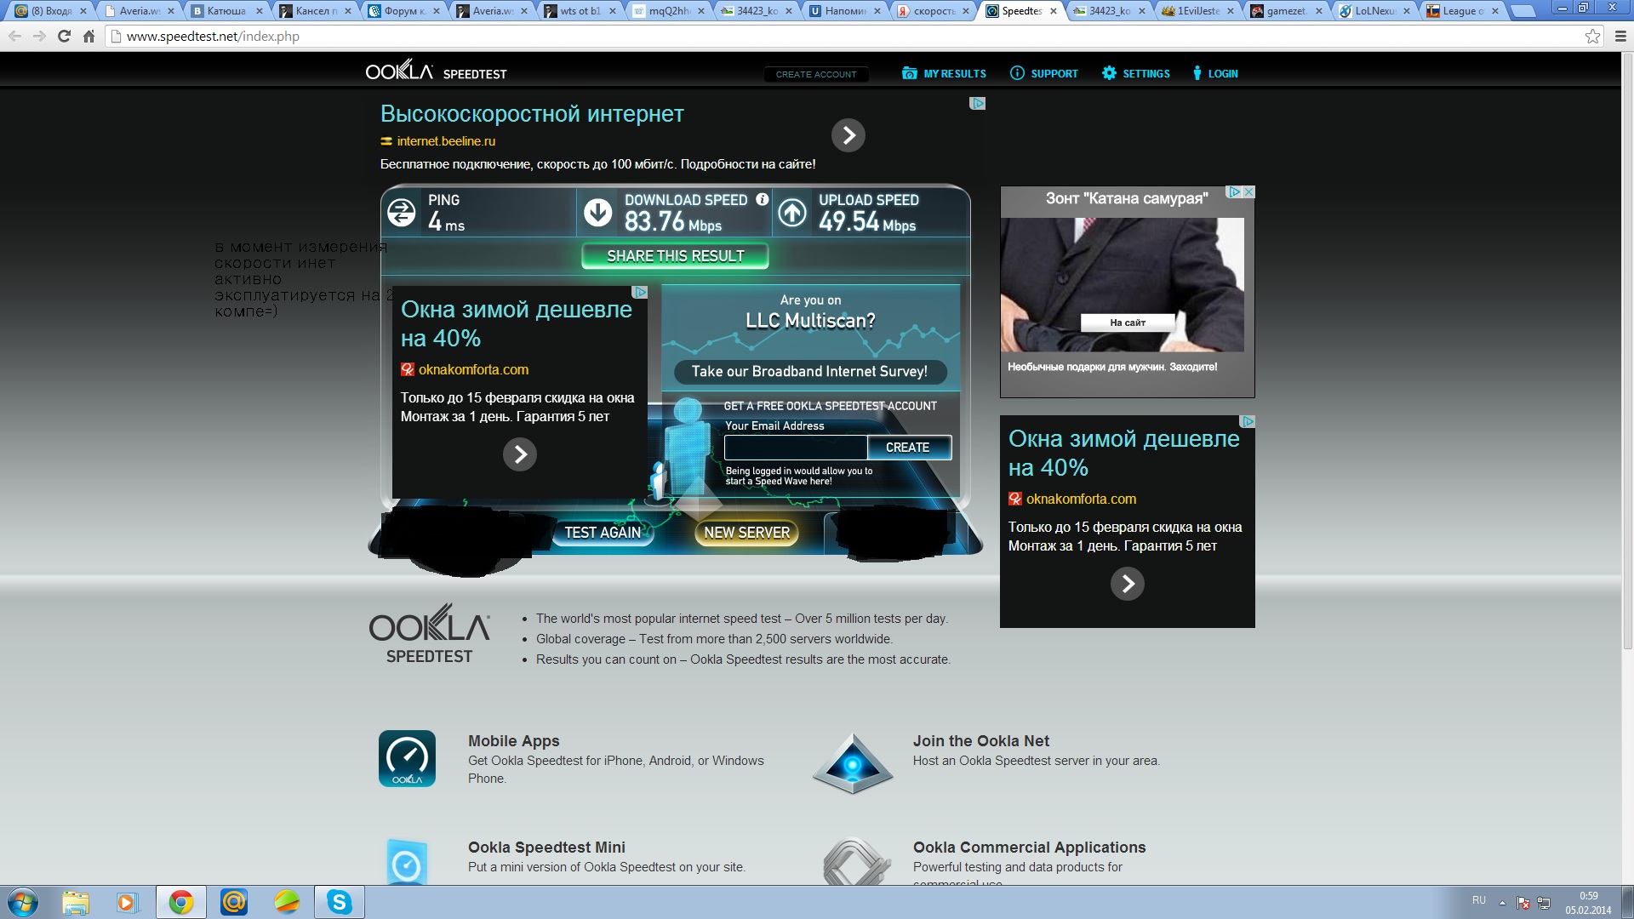The width and height of the screenshot is (1634, 919).
Task: Click Create Account in the header
Action: click(x=816, y=74)
